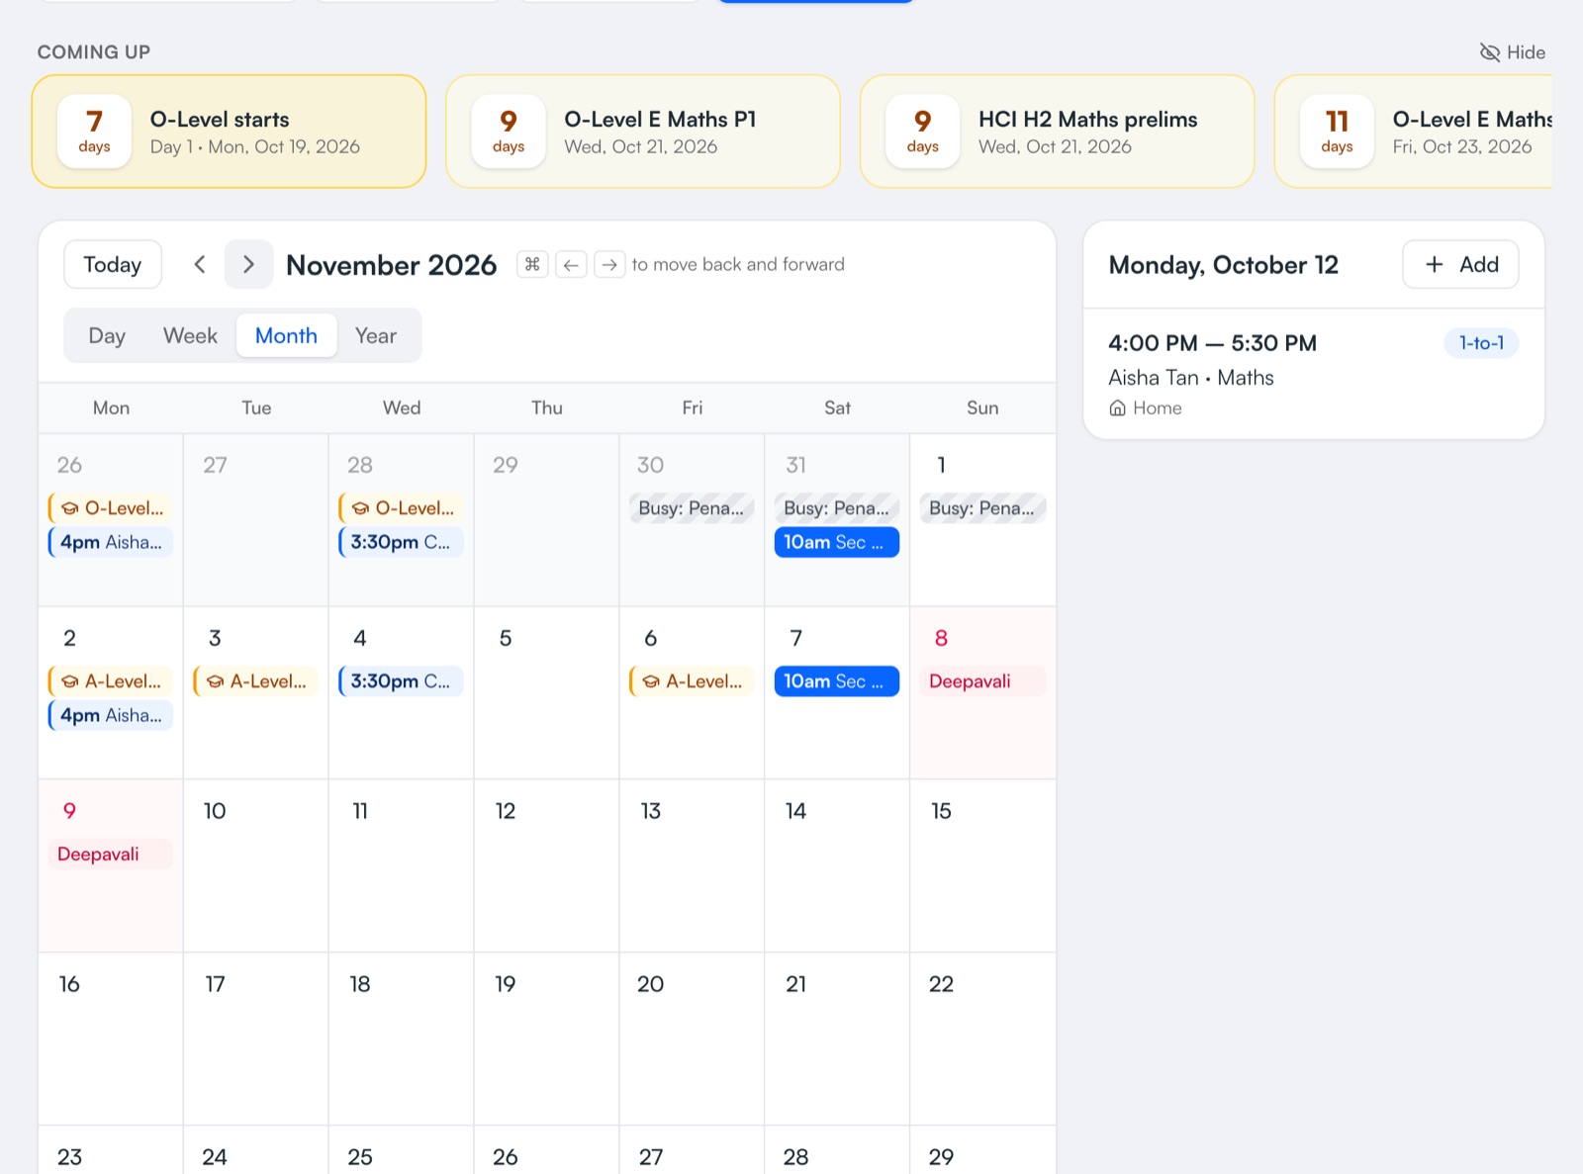Select November 20 in the calendar
Image resolution: width=1583 pixels, height=1174 pixels.
(692, 1039)
